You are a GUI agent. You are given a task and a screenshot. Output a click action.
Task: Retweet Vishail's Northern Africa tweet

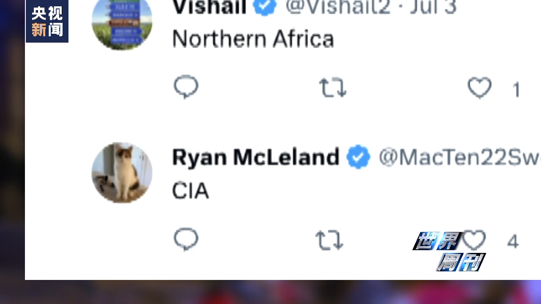[333, 88]
